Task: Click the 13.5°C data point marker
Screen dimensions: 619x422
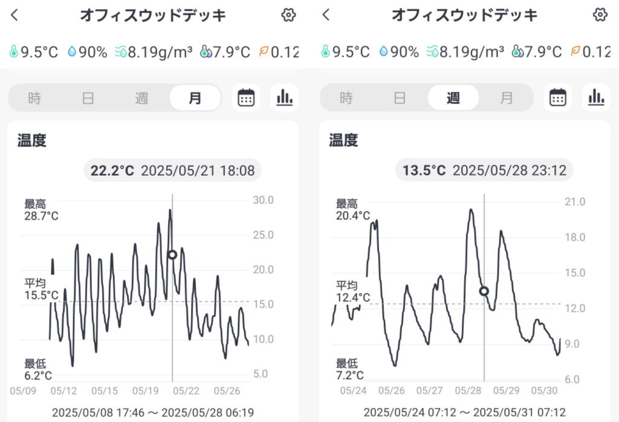Action: [484, 291]
